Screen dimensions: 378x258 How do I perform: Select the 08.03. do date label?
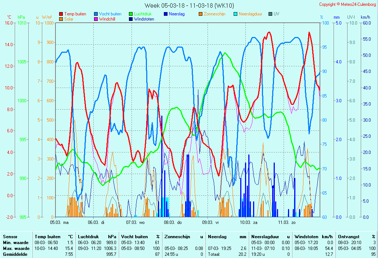coord(173,222)
